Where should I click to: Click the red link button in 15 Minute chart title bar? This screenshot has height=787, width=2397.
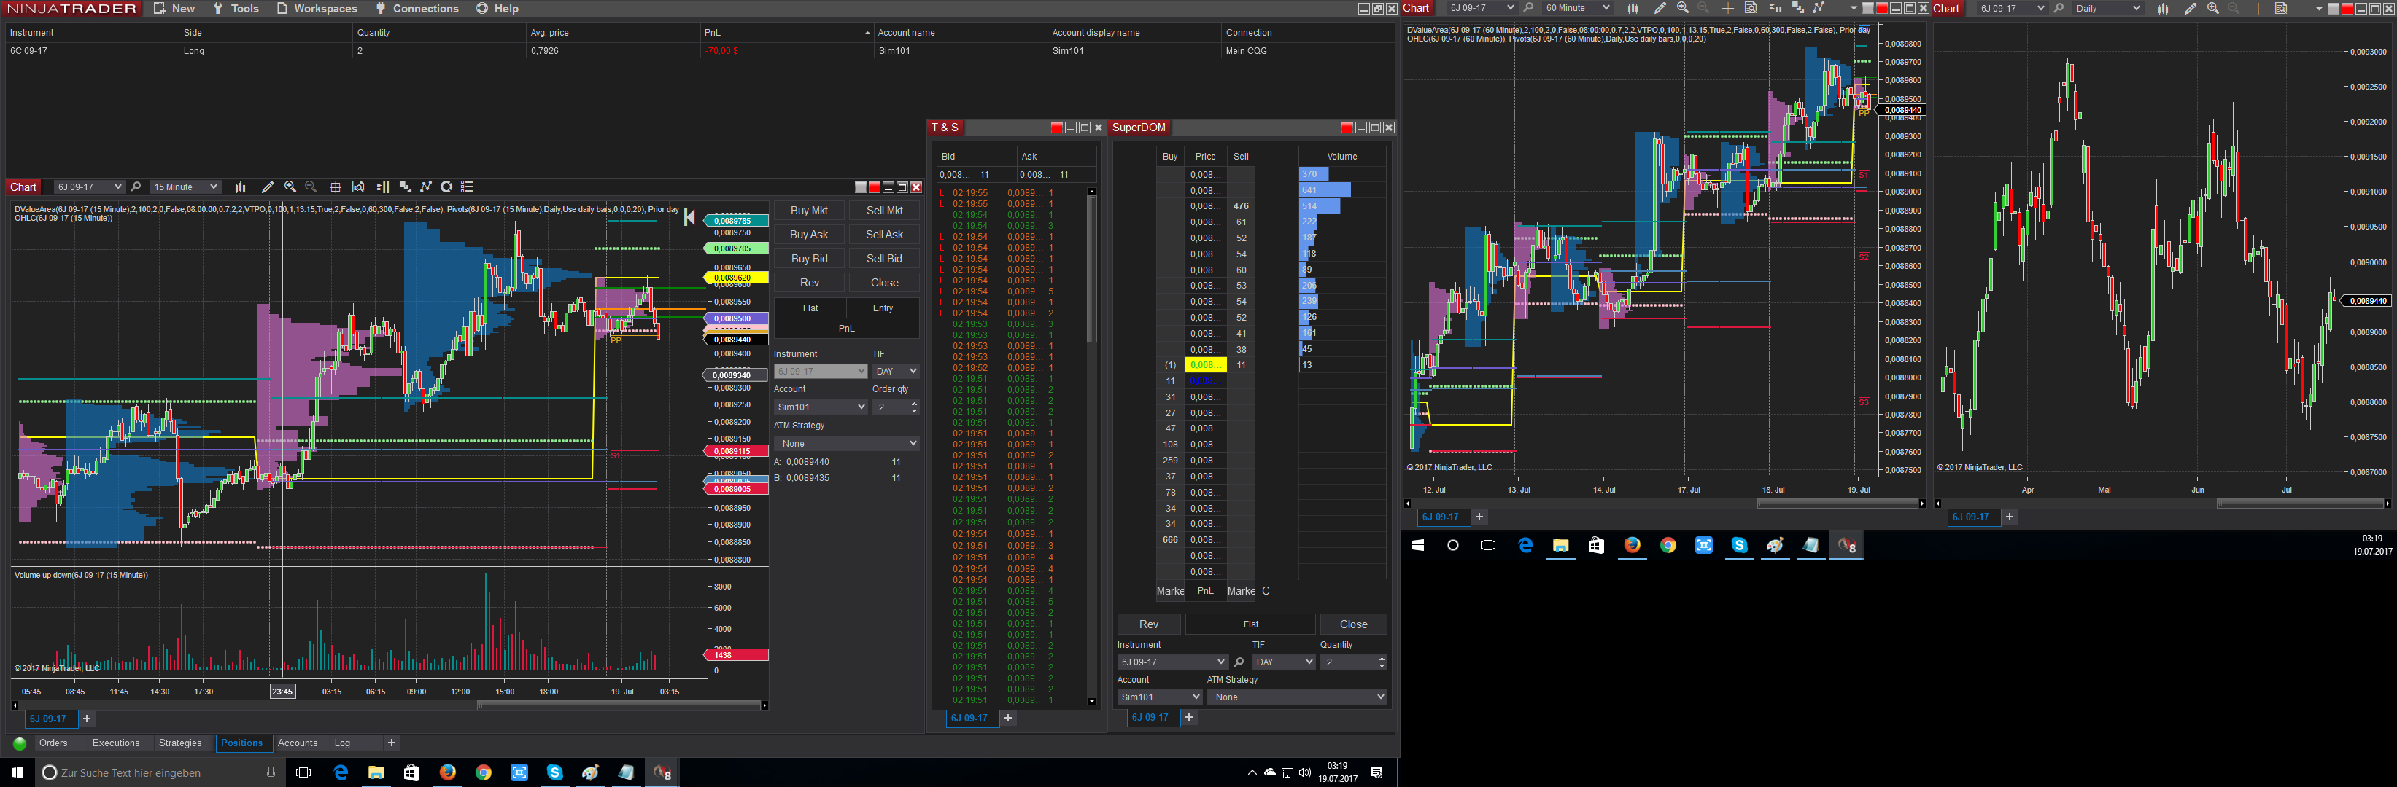[874, 188]
